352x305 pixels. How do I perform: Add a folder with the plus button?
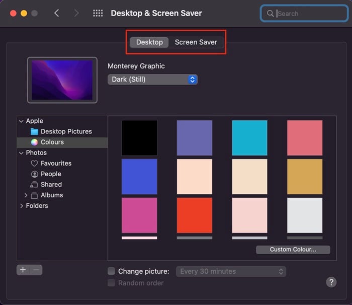[x=23, y=270]
